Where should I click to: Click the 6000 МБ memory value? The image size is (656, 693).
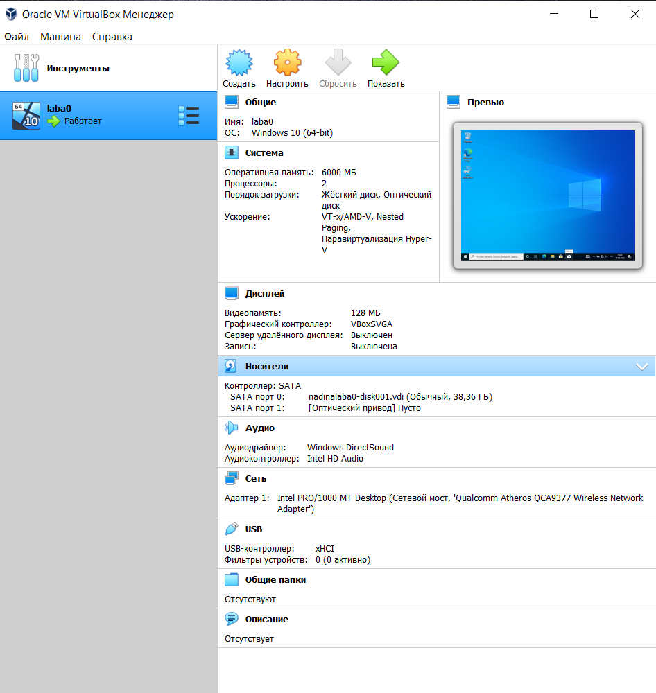coord(339,173)
